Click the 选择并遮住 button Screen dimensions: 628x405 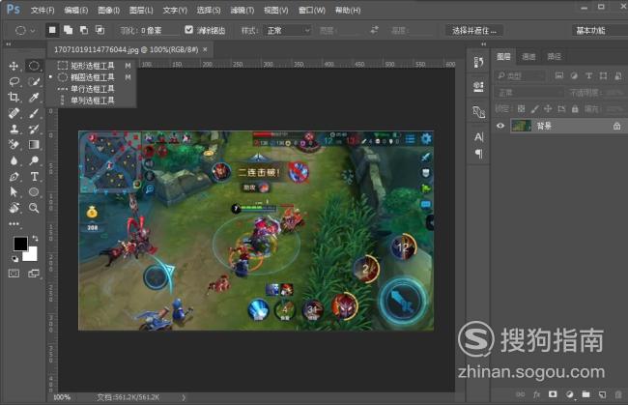pyautogui.click(x=474, y=30)
